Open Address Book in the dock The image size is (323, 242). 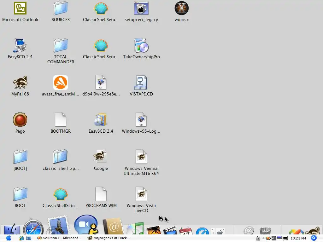coord(113,226)
